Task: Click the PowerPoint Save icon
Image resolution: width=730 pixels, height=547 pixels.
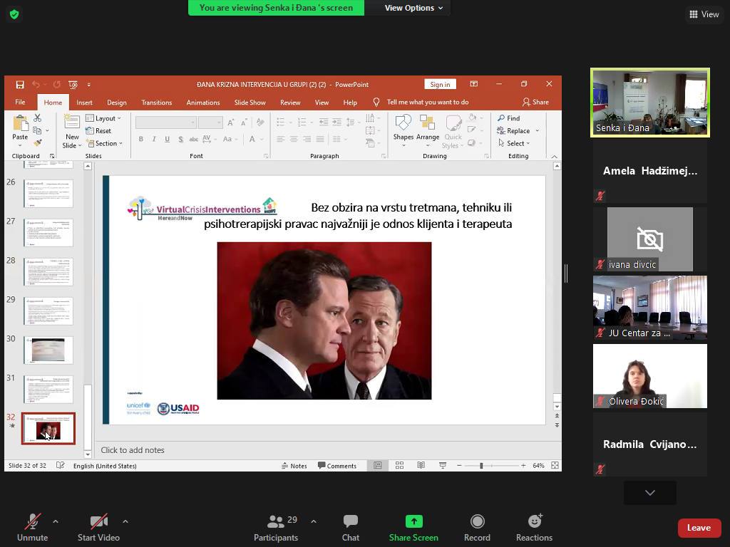Action: tap(20, 85)
